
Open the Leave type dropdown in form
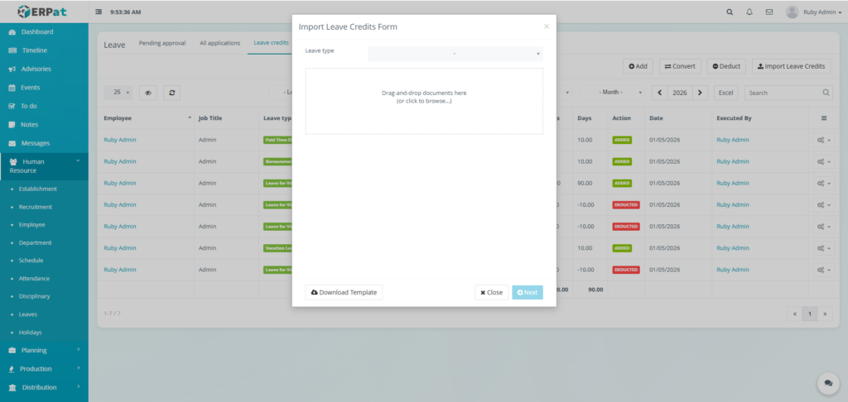point(455,54)
